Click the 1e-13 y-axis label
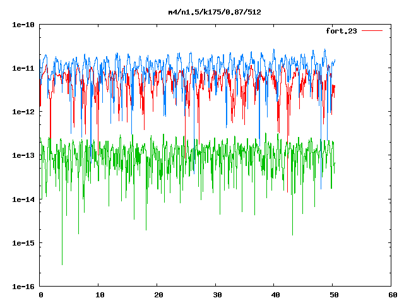Screen dimensions: 404x303 [23, 155]
